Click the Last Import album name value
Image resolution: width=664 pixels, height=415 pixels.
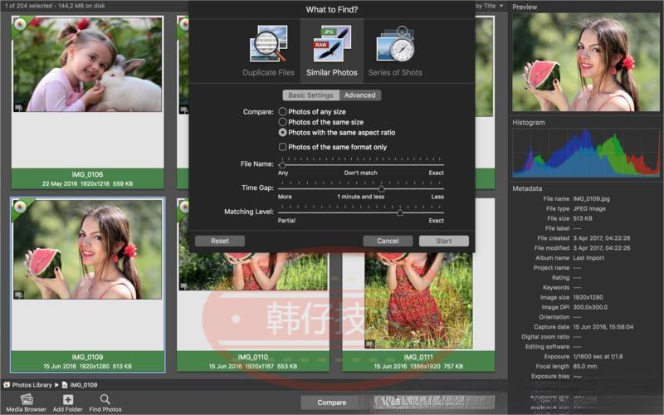pyautogui.click(x=588, y=258)
